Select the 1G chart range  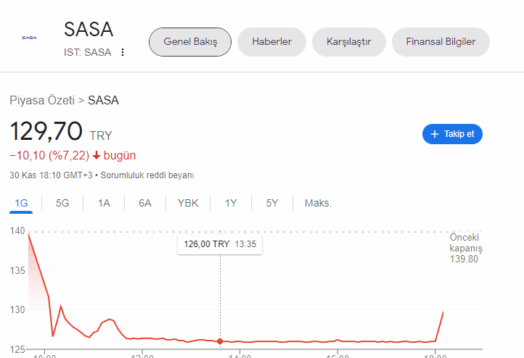tap(21, 203)
